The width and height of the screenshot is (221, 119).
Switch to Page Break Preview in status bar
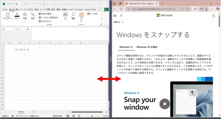pyautogui.click(x=79, y=116)
